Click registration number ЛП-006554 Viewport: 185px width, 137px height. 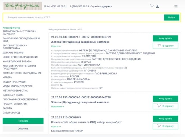point(90,71)
